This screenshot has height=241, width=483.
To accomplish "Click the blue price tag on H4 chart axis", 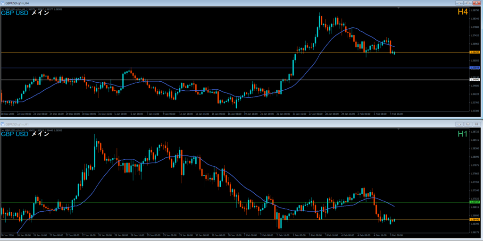I will coord(475,68).
